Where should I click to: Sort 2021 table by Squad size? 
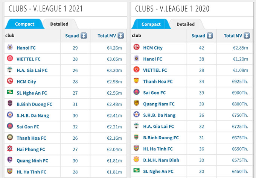point(84,36)
